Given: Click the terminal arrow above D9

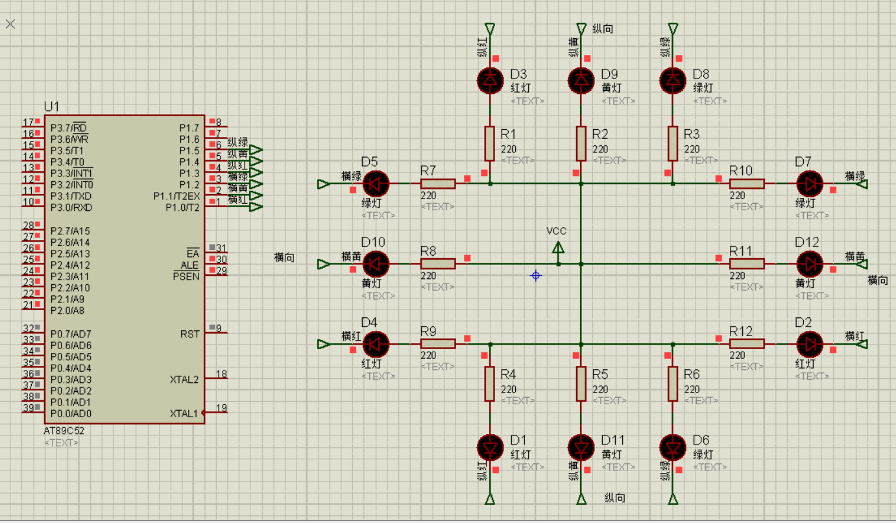Looking at the screenshot, I should (x=581, y=29).
